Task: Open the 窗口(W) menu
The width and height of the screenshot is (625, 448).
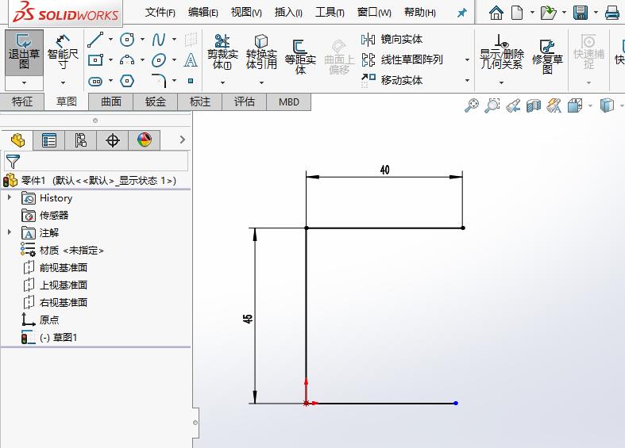Action: [x=374, y=13]
